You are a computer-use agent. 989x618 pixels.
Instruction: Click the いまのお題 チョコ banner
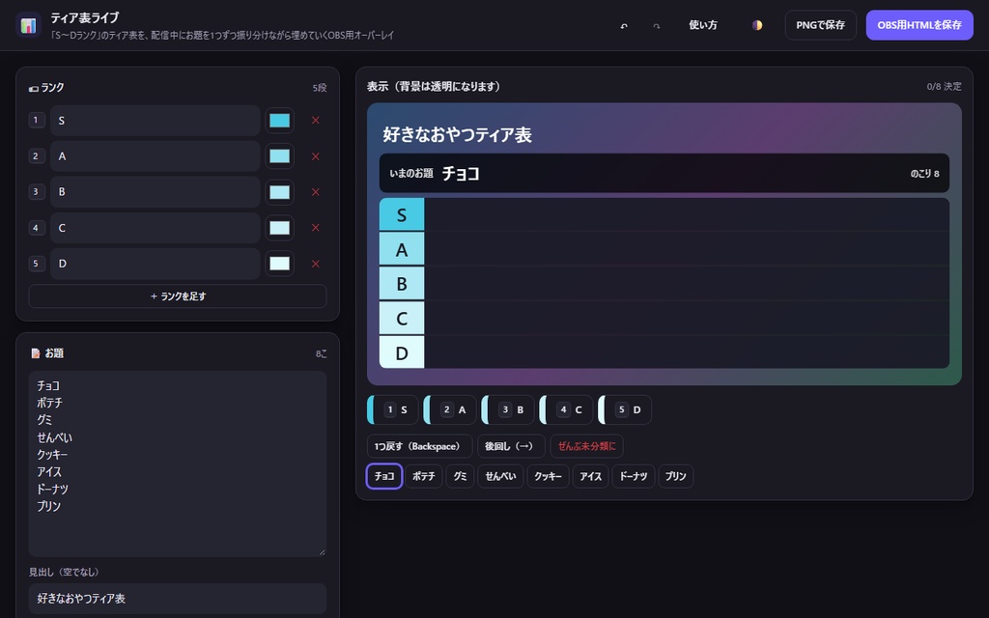click(664, 174)
